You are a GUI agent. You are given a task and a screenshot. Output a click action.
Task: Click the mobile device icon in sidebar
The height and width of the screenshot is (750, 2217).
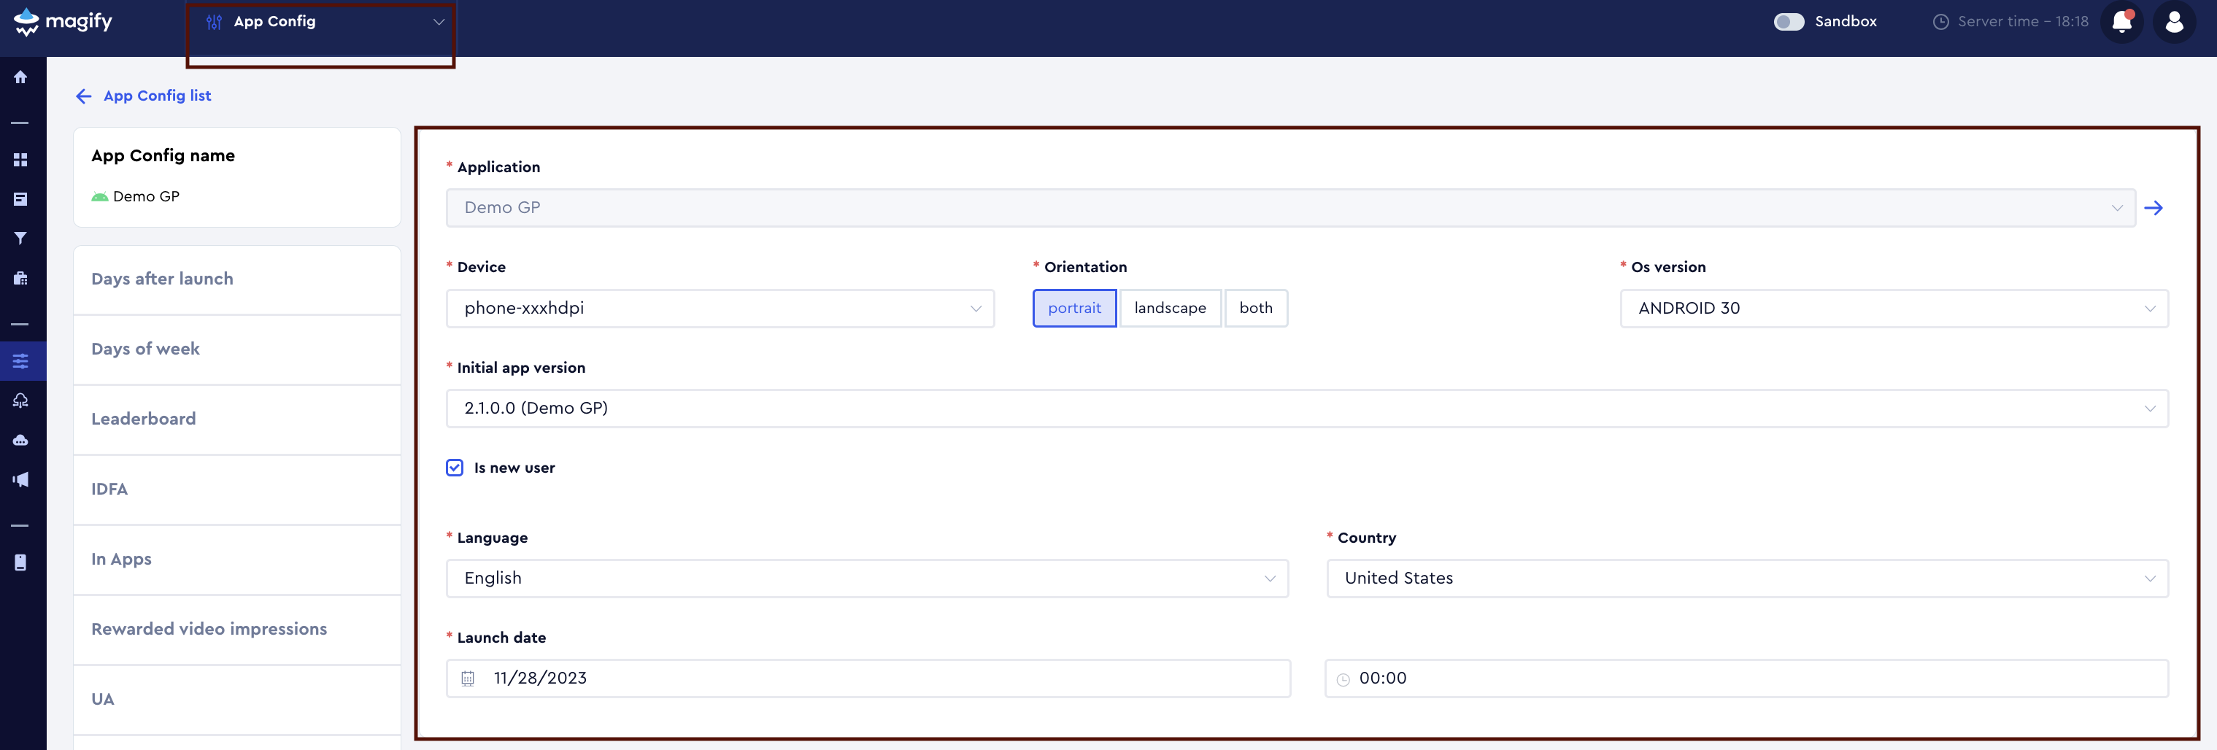pos(20,562)
